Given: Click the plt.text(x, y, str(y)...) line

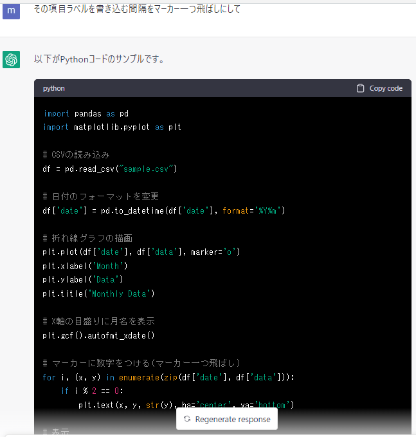Looking at the screenshot, I should (186, 405).
